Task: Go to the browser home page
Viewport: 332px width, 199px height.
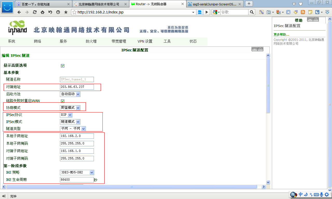Action: click(x=42, y=12)
